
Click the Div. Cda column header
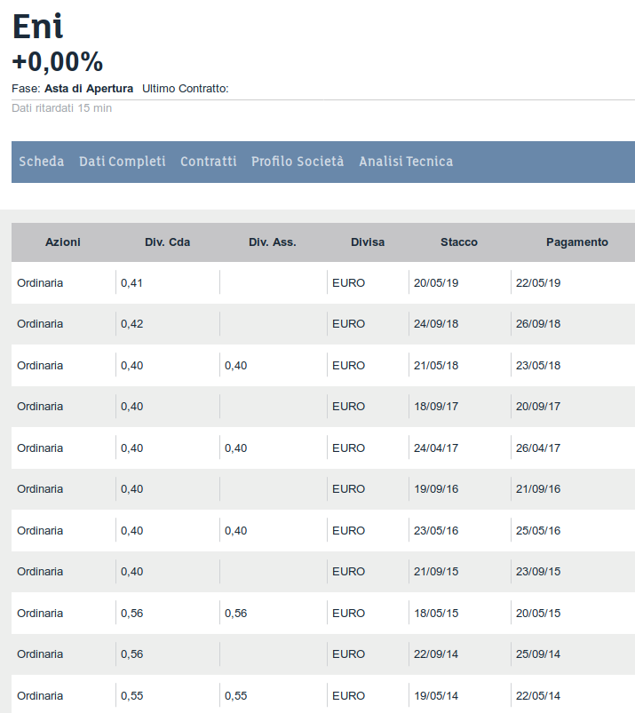point(167,242)
